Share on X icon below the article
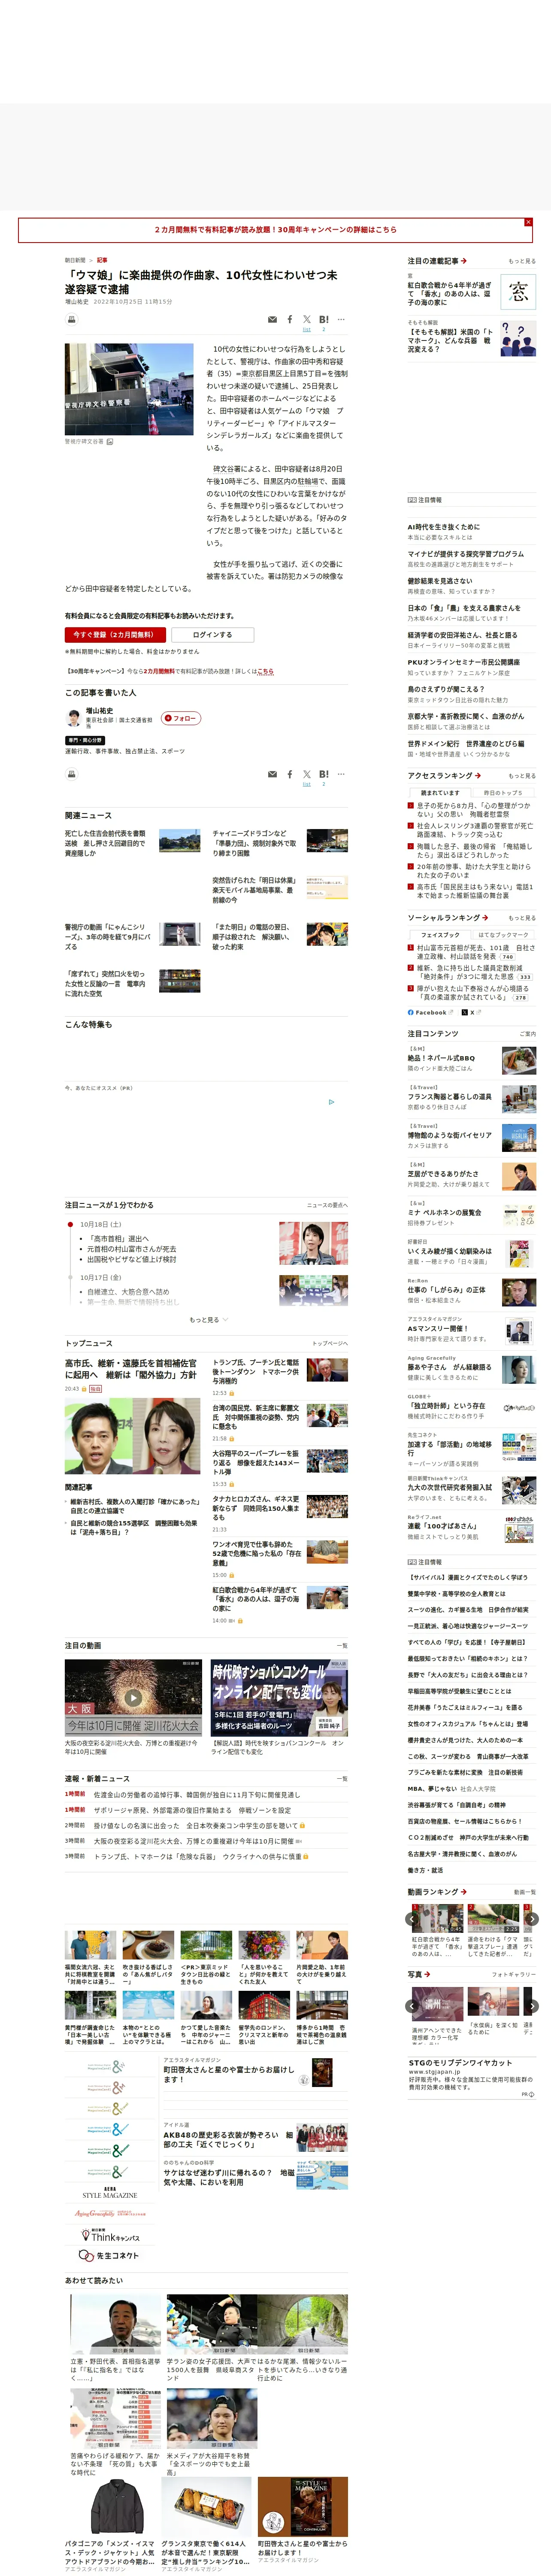 [x=307, y=774]
